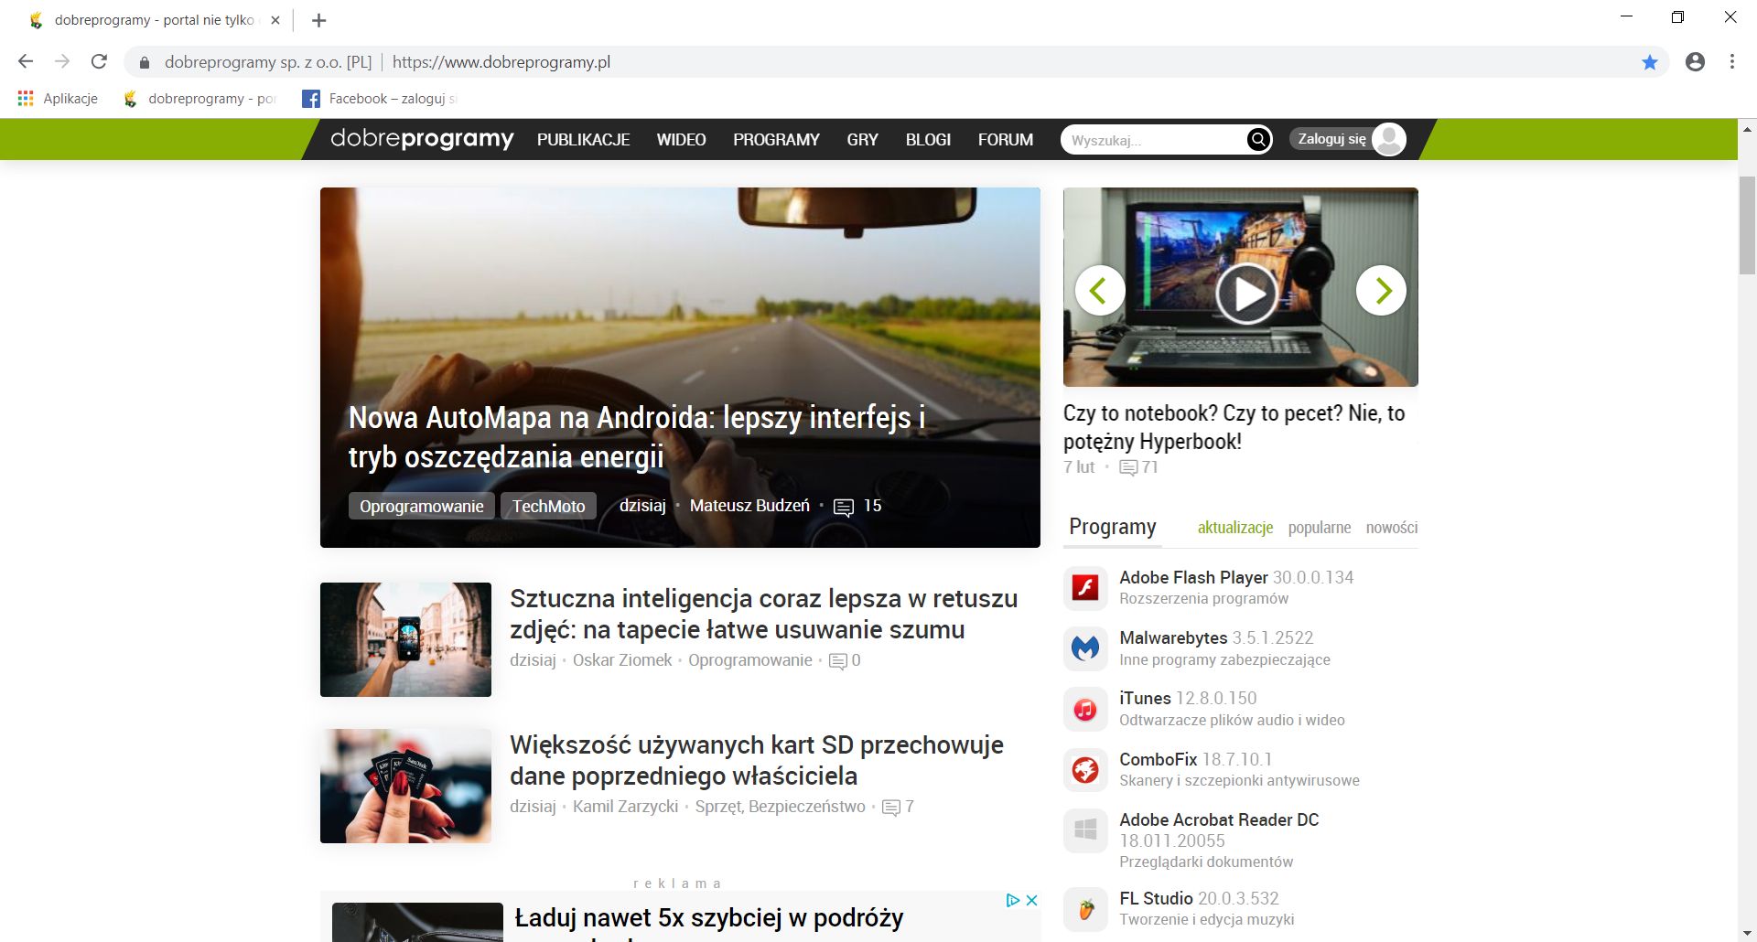Open the FORUM menu item
Image resolution: width=1757 pixels, height=942 pixels.
click(1005, 139)
